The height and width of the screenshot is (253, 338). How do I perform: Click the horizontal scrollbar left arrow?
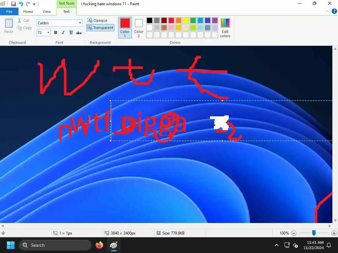pyautogui.click(x=2, y=226)
